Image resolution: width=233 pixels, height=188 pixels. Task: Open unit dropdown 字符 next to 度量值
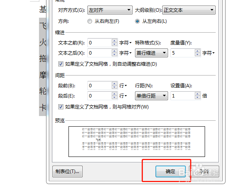(x=208, y=53)
